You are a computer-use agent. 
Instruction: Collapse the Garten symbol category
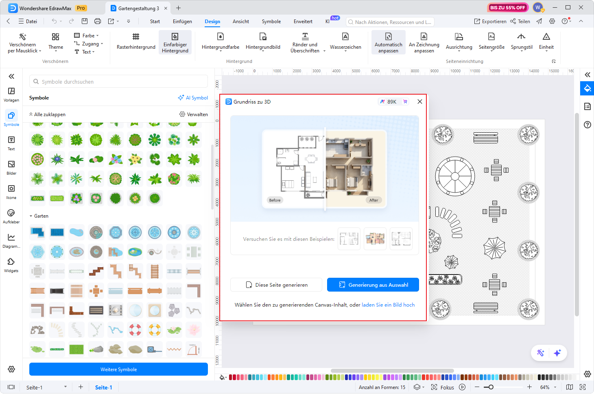[31, 216]
